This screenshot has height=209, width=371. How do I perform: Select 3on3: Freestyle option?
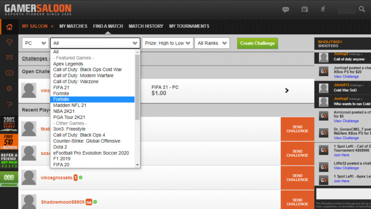tap(92, 129)
